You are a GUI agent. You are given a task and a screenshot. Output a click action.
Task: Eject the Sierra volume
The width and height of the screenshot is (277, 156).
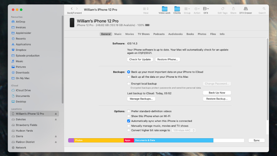point(56,136)
